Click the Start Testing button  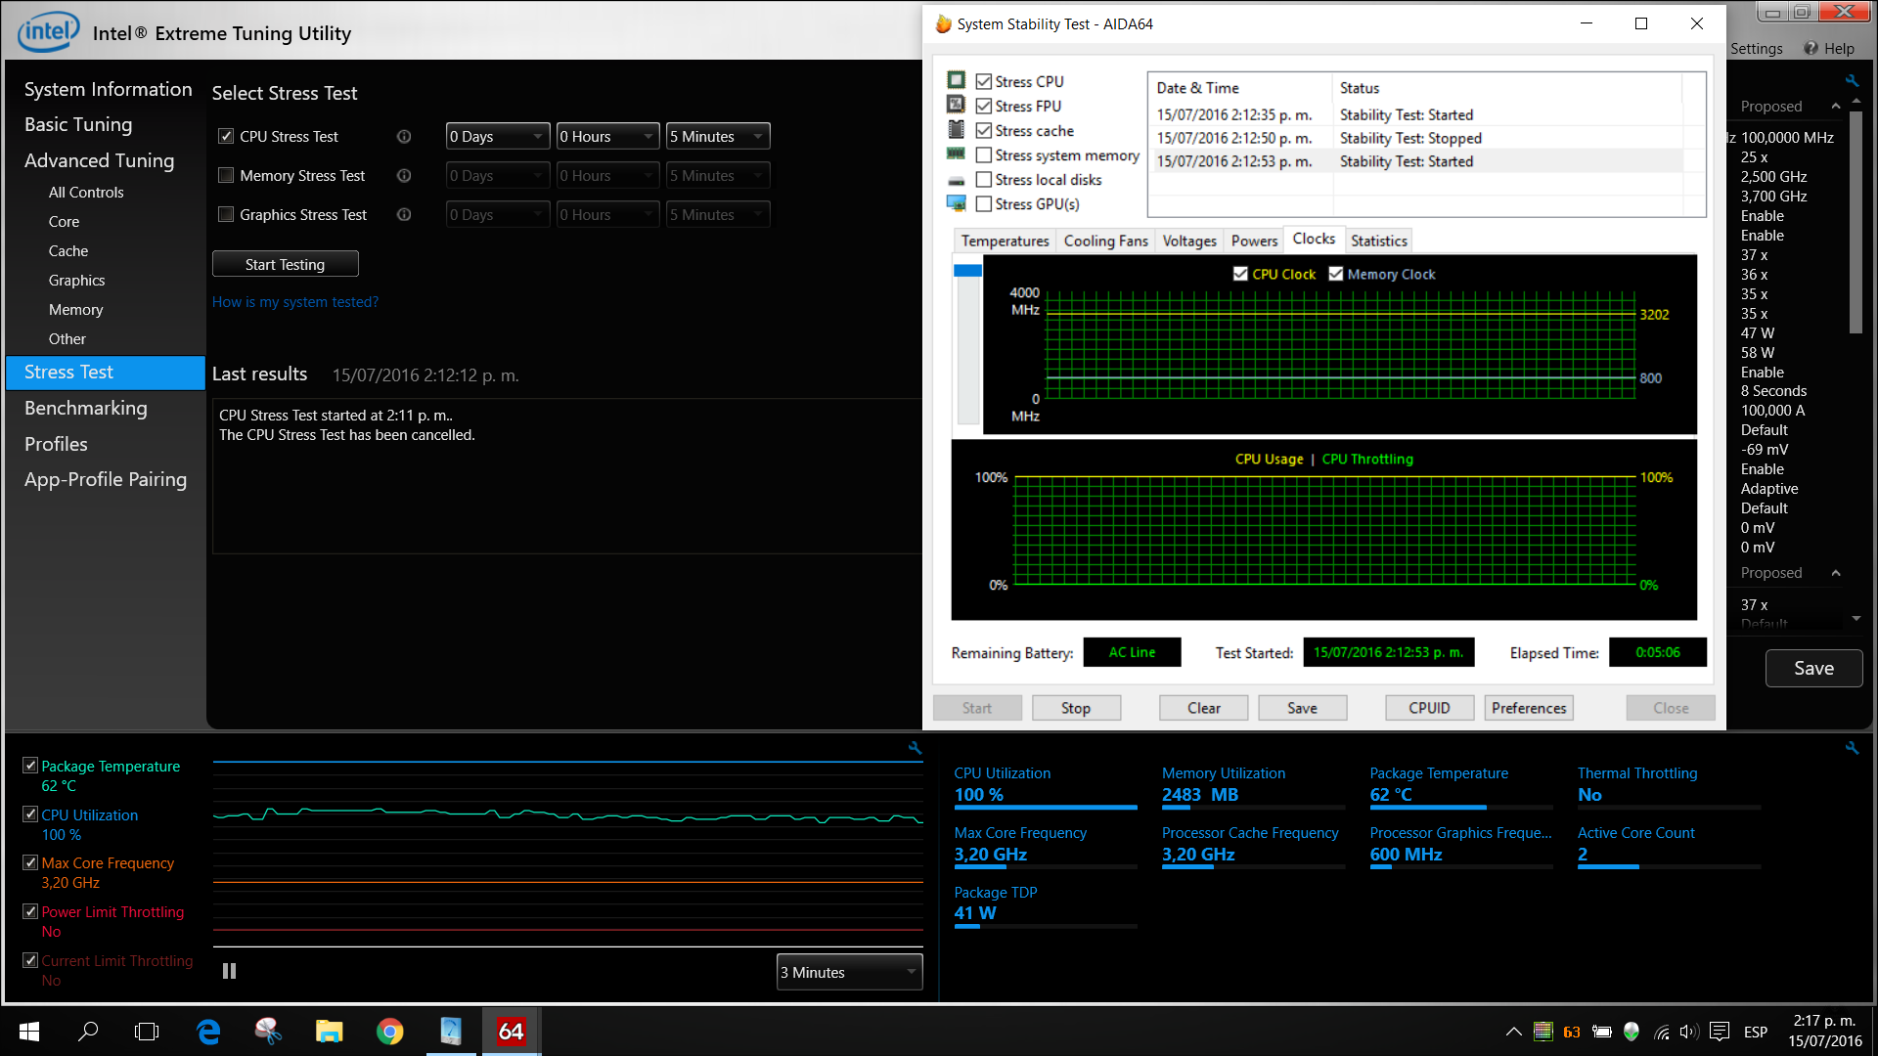[285, 264]
